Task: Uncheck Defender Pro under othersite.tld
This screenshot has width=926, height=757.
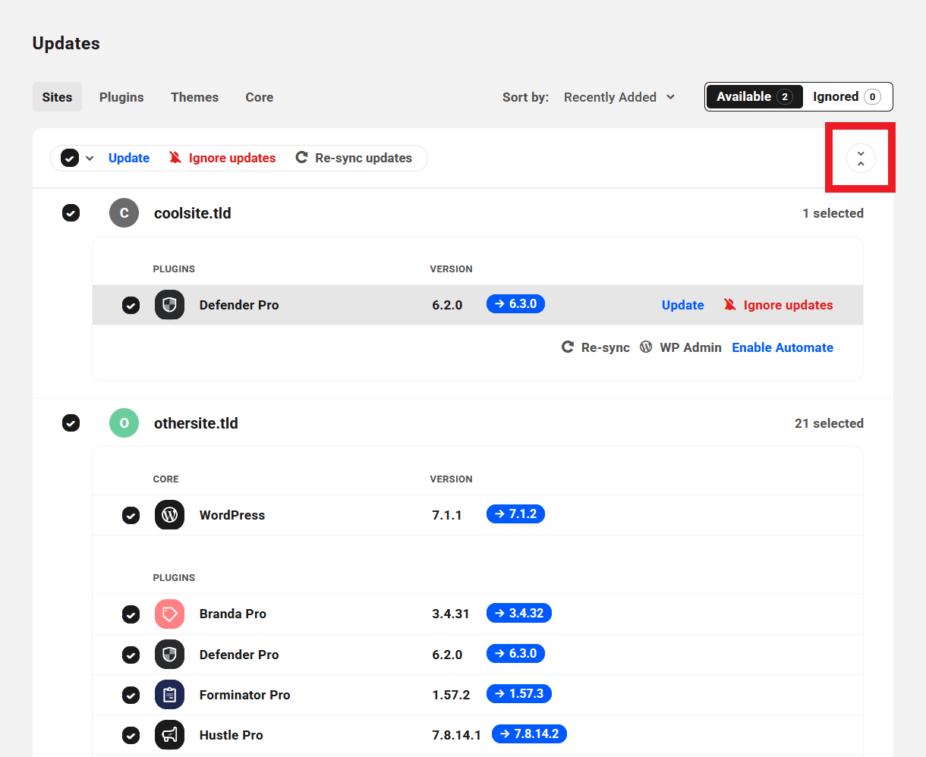Action: click(131, 655)
